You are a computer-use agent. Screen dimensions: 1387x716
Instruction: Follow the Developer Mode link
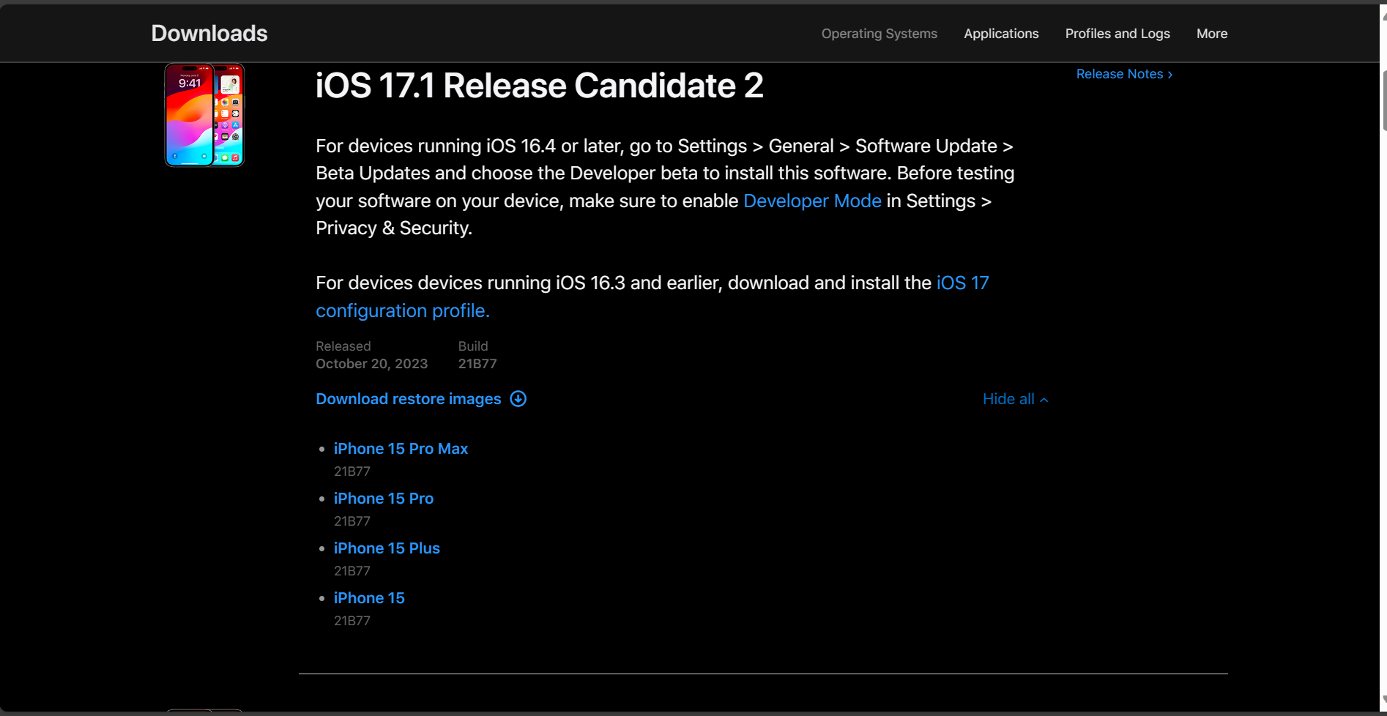click(812, 201)
